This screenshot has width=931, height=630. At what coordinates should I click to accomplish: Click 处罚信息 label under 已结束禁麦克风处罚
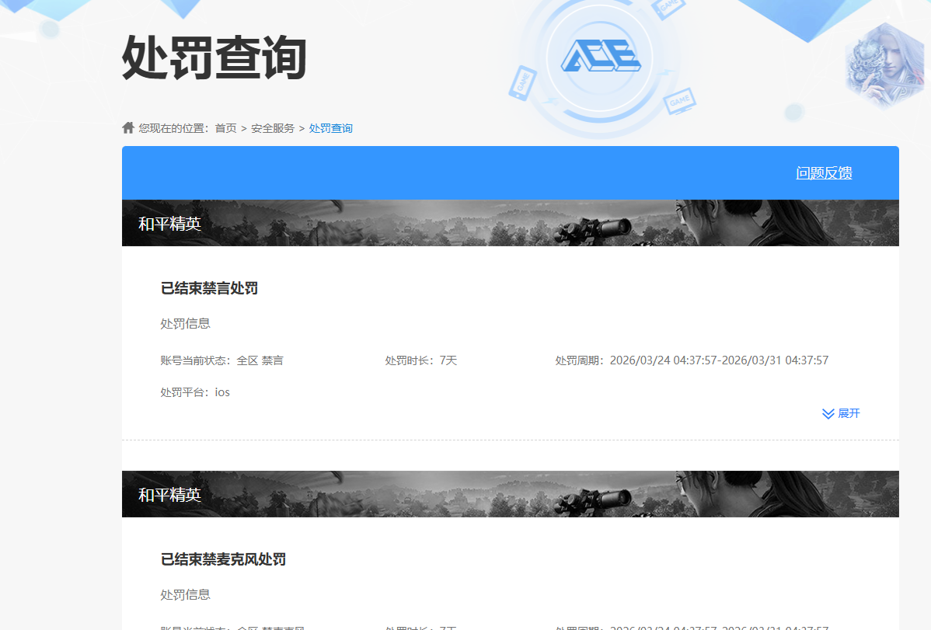point(185,594)
